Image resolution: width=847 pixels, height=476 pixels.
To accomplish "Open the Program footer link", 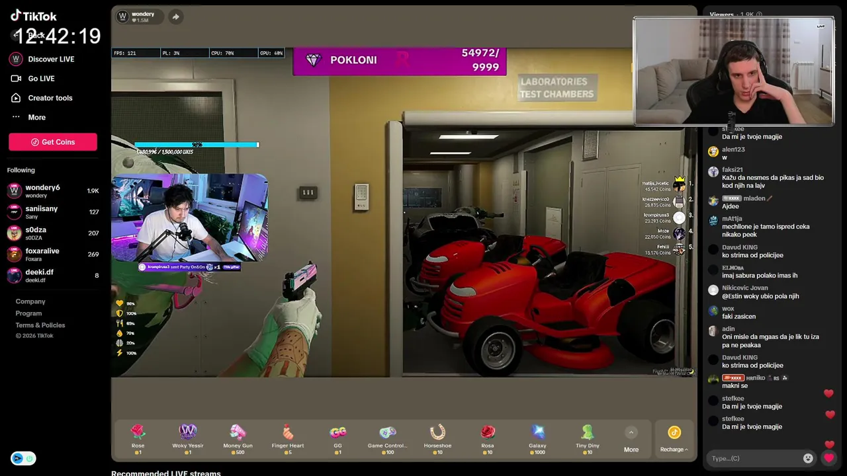I will click(28, 313).
